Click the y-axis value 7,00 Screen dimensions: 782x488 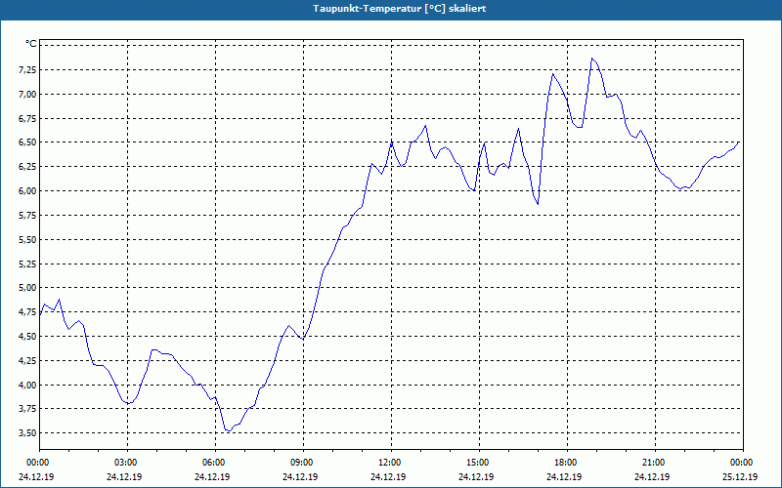tap(27, 94)
